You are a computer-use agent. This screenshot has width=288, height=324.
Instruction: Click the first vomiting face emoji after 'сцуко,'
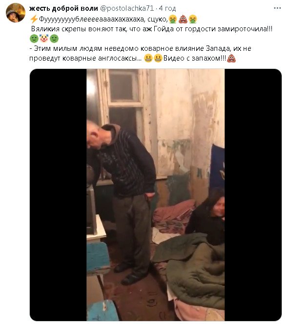click(x=173, y=19)
